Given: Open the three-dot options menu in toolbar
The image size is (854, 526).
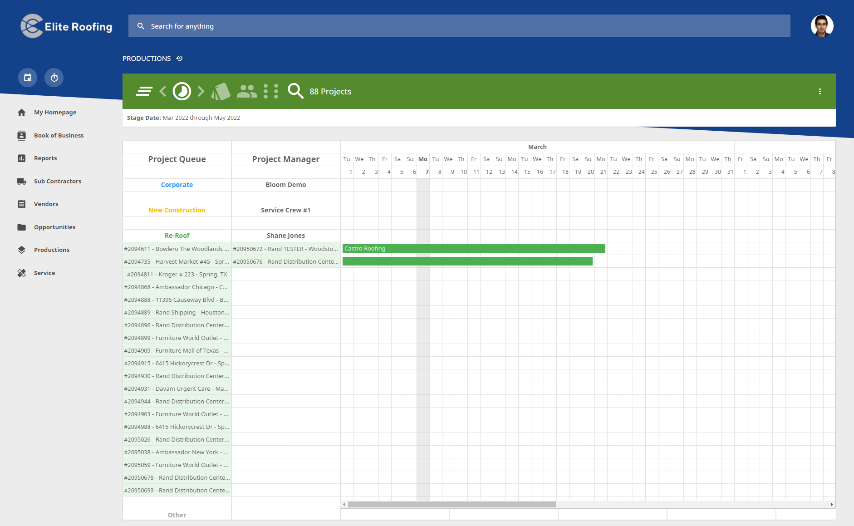Looking at the screenshot, I should pos(820,91).
